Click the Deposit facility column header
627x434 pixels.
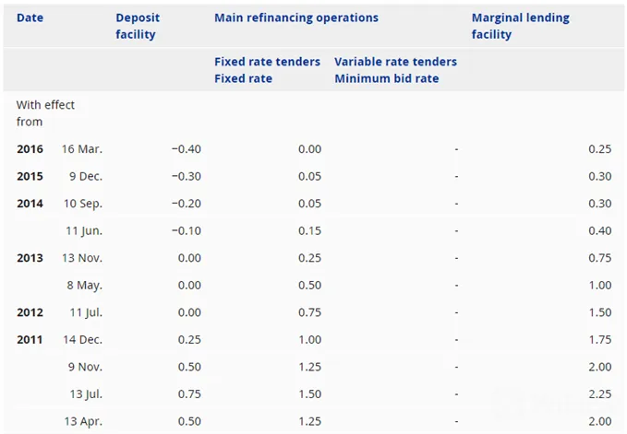click(138, 26)
